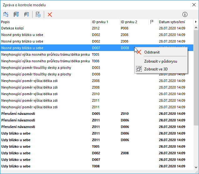Screen dimensions: 199x174
Task: Click the vertical scrollbar thumb
Action: point(196,78)
